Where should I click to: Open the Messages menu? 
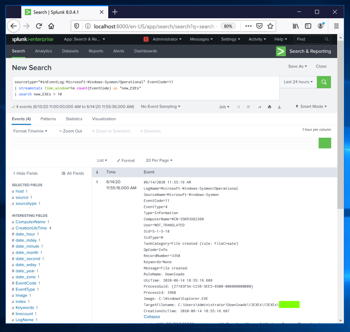pyautogui.click(x=201, y=39)
